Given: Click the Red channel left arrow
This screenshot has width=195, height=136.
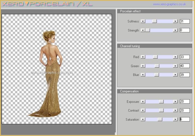Looking at the screenshot, I should (143, 57).
